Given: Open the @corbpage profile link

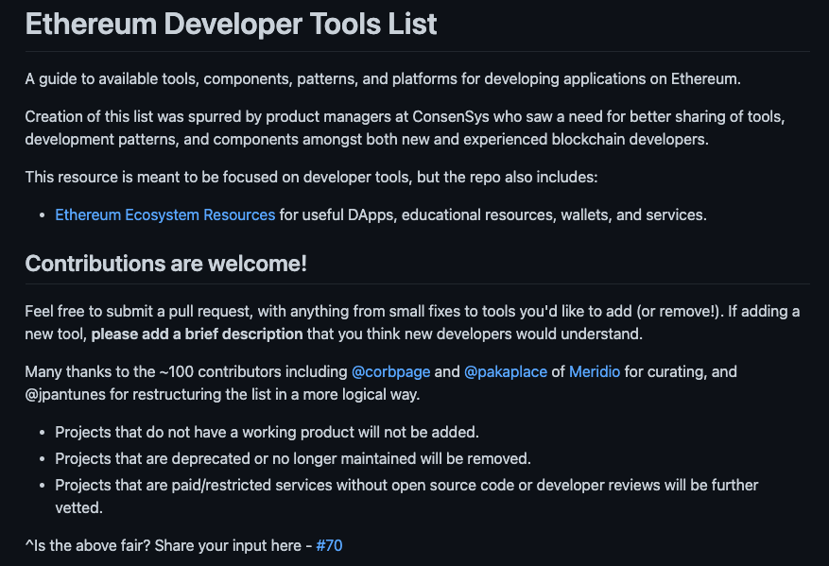Looking at the screenshot, I should tap(390, 372).
